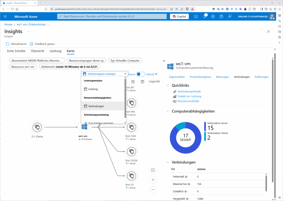Open the Änderungen tab

tap(262, 77)
